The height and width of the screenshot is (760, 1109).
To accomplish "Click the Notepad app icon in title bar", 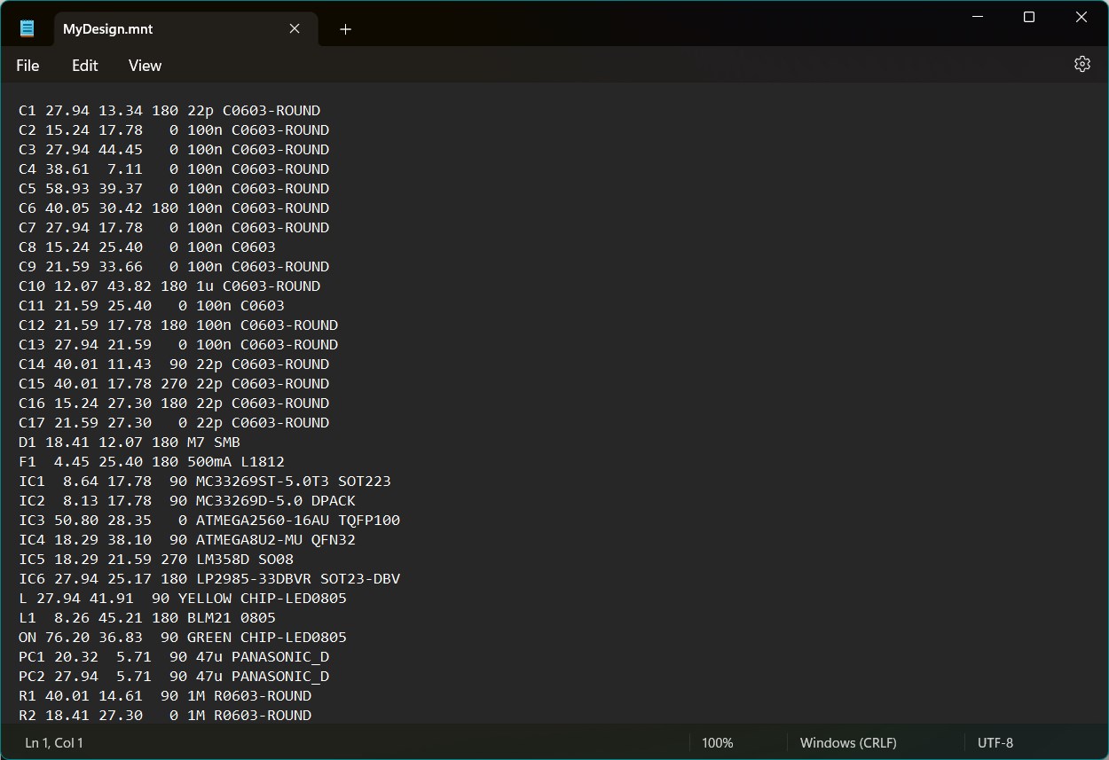I will pos(28,28).
